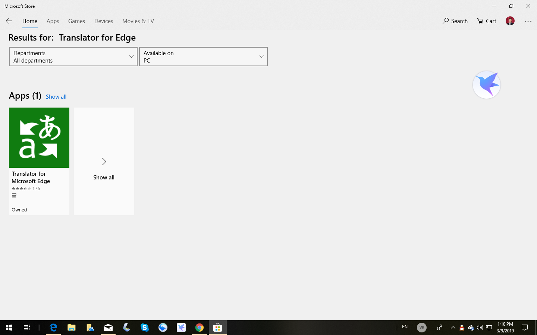Click the floating blue bird icon

point(487,85)
